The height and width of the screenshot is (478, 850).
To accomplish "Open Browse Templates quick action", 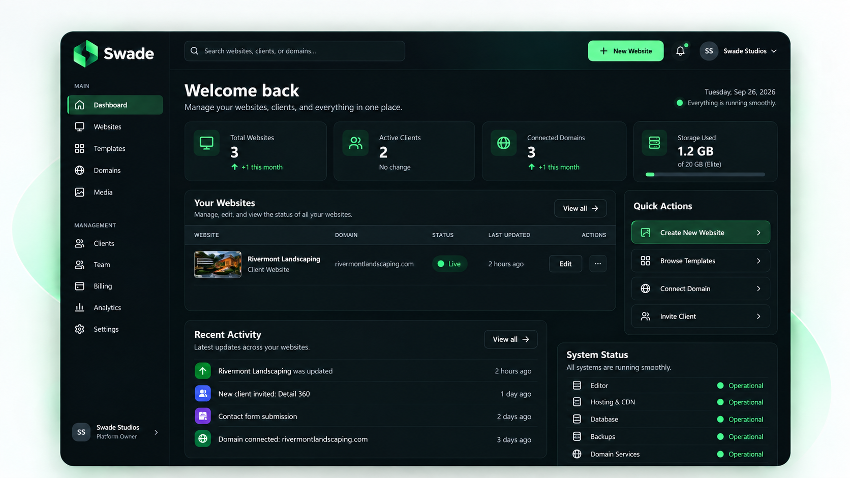I will pos(701,261).
